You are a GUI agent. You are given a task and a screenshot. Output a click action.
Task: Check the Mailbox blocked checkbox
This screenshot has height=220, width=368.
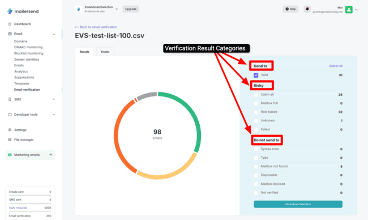[x=256, y=184]
